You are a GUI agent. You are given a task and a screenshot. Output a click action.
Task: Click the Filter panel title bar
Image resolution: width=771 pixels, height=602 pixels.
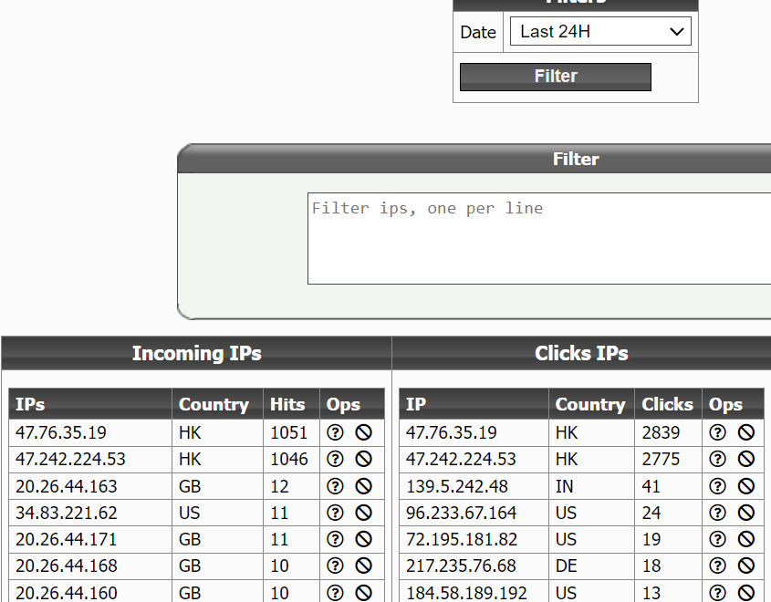(x=474, y=159)
